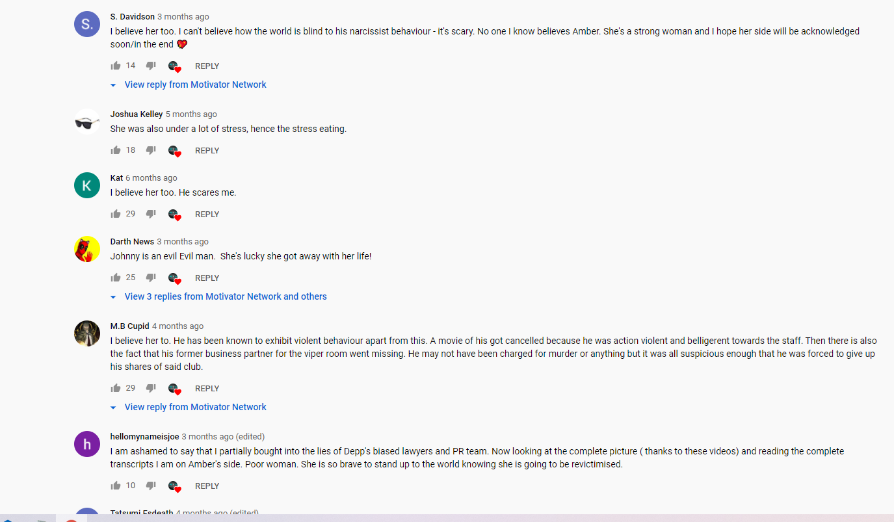Screen dimensions: 894x522
Task: Click REPLY under Joshua Kelley's comment
Action: (207, 150)
